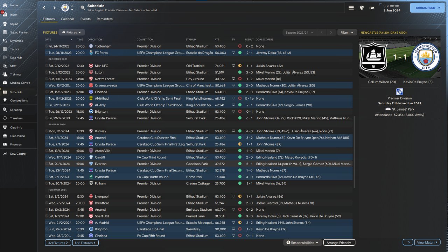Open the Dynamics screen
448x252 pixels.
point(16,41)
